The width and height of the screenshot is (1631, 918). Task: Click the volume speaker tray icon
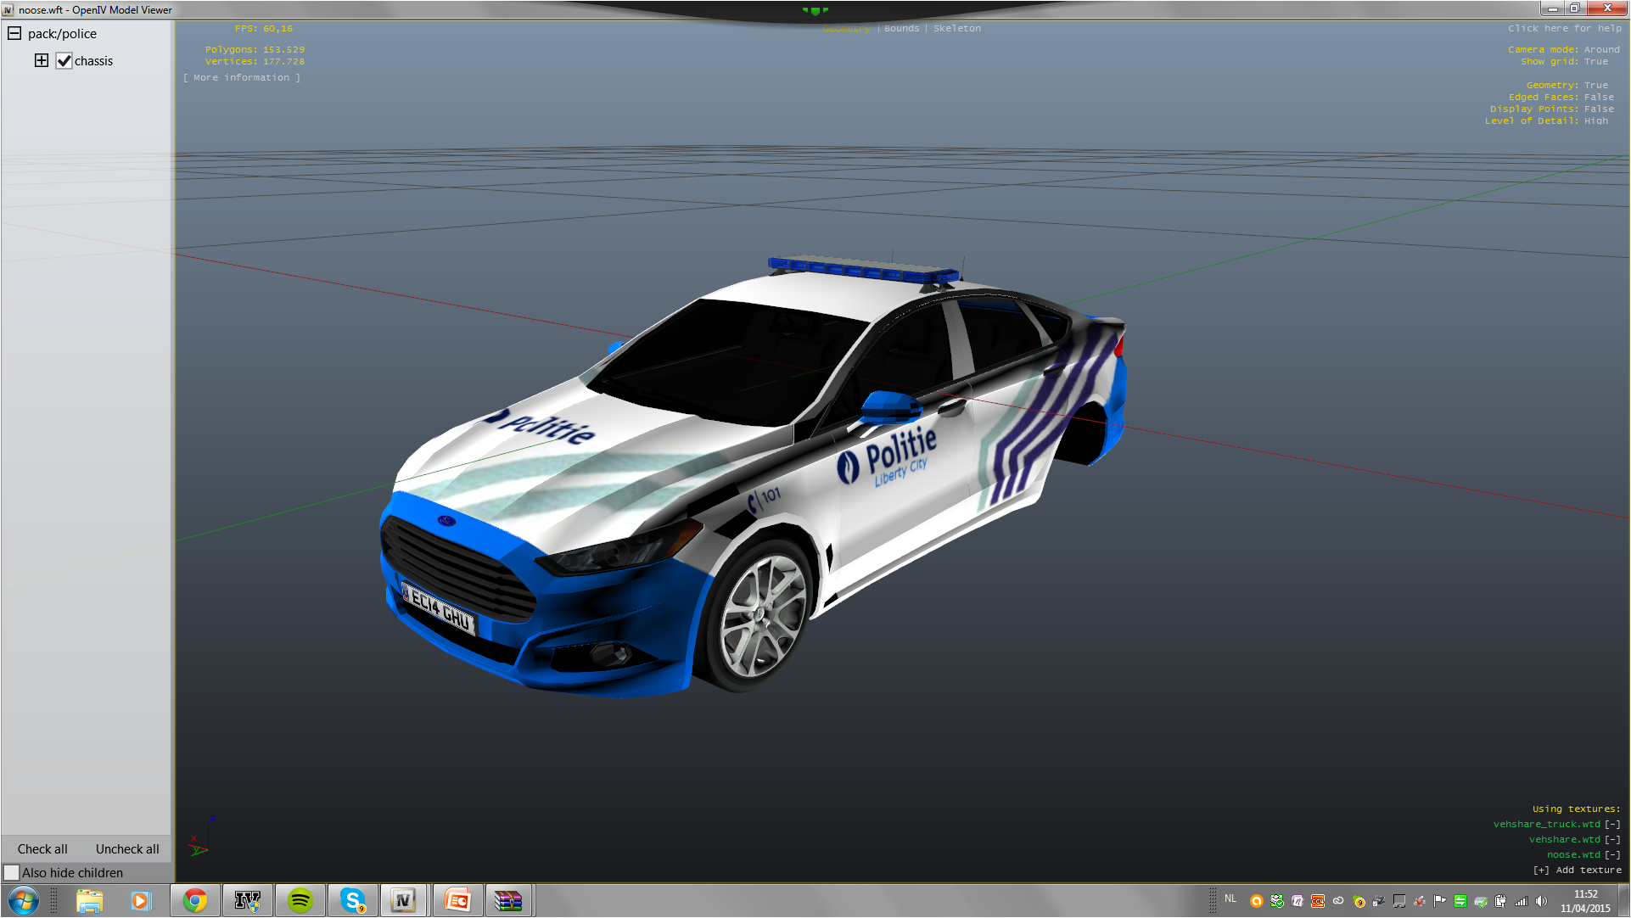(1541, 901)
